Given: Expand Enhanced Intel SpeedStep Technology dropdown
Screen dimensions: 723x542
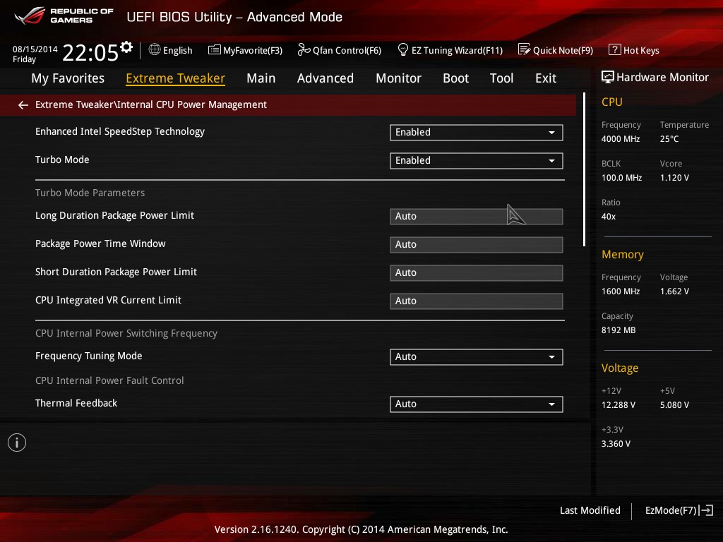Looking at the screenshot, I should tap(477, 132).
